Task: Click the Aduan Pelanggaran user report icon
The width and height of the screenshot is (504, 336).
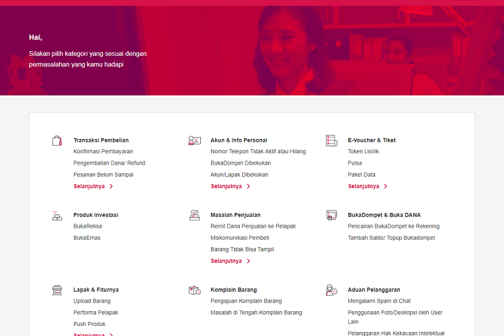Action: (x=331, y=290)
